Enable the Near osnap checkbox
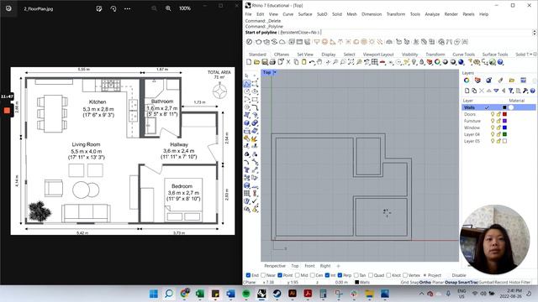The width and height of the screenshot is (538, 302). click(263, 275)
